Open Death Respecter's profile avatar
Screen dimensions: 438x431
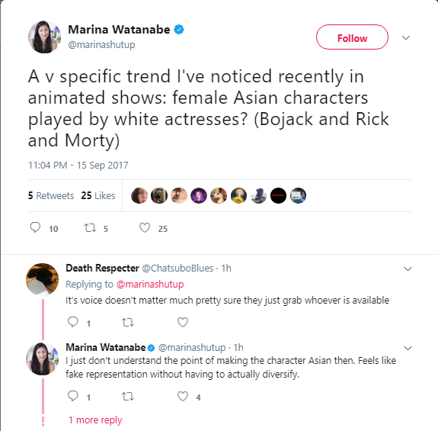[43, 279]
